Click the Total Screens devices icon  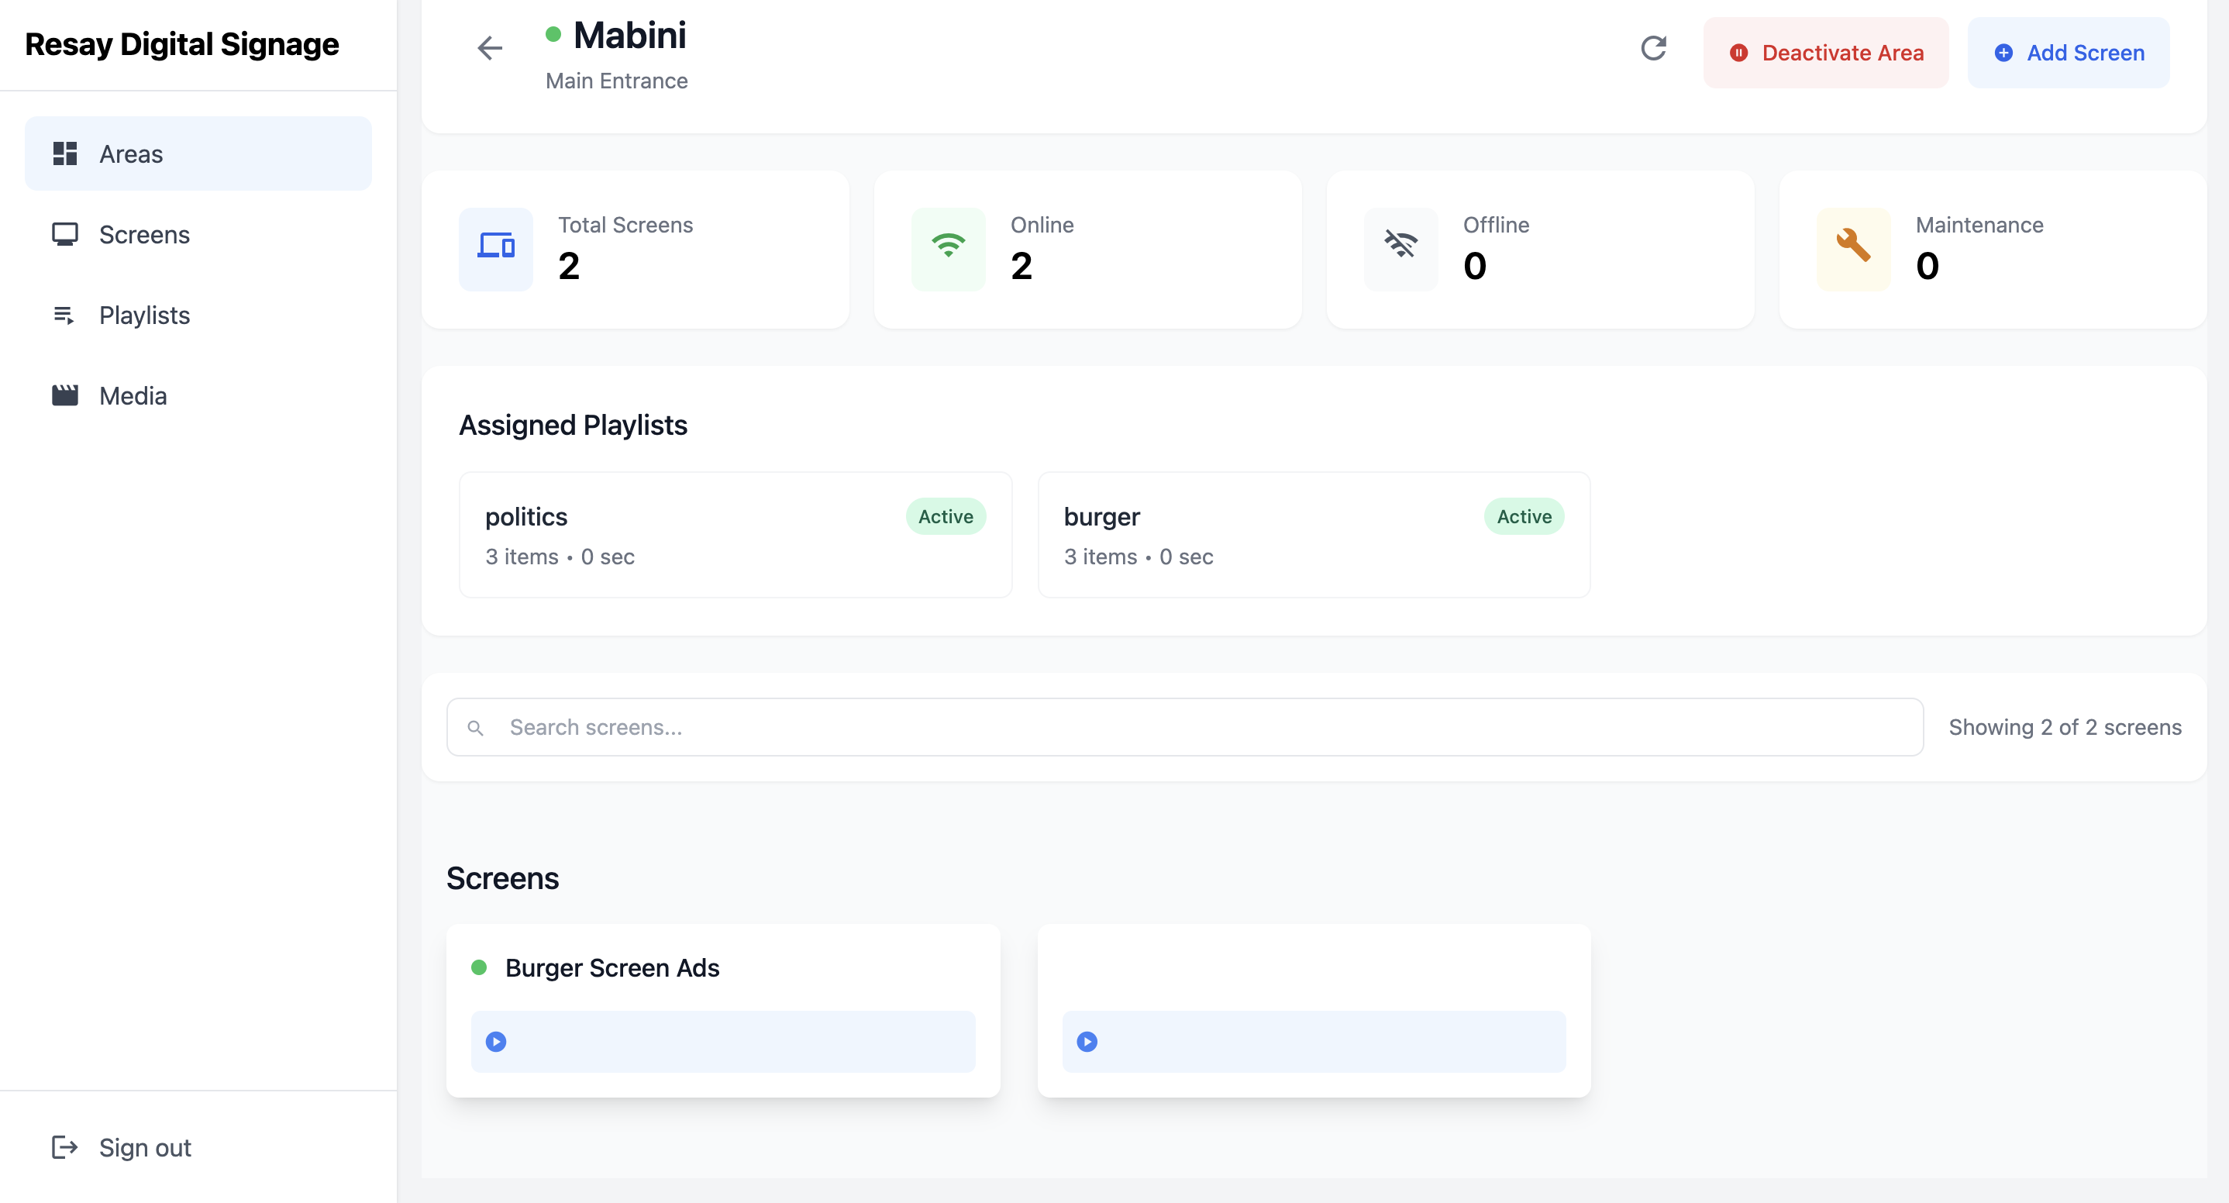[496, 248]
